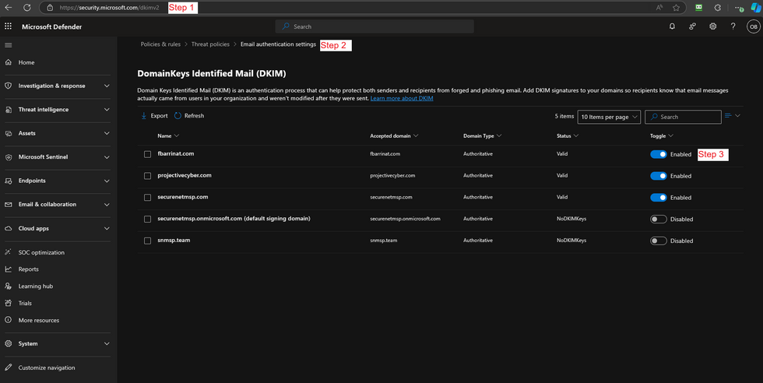
Task: Open securenetmsp.onmicrosoft.com default signing domain
Action: (234, 219)
